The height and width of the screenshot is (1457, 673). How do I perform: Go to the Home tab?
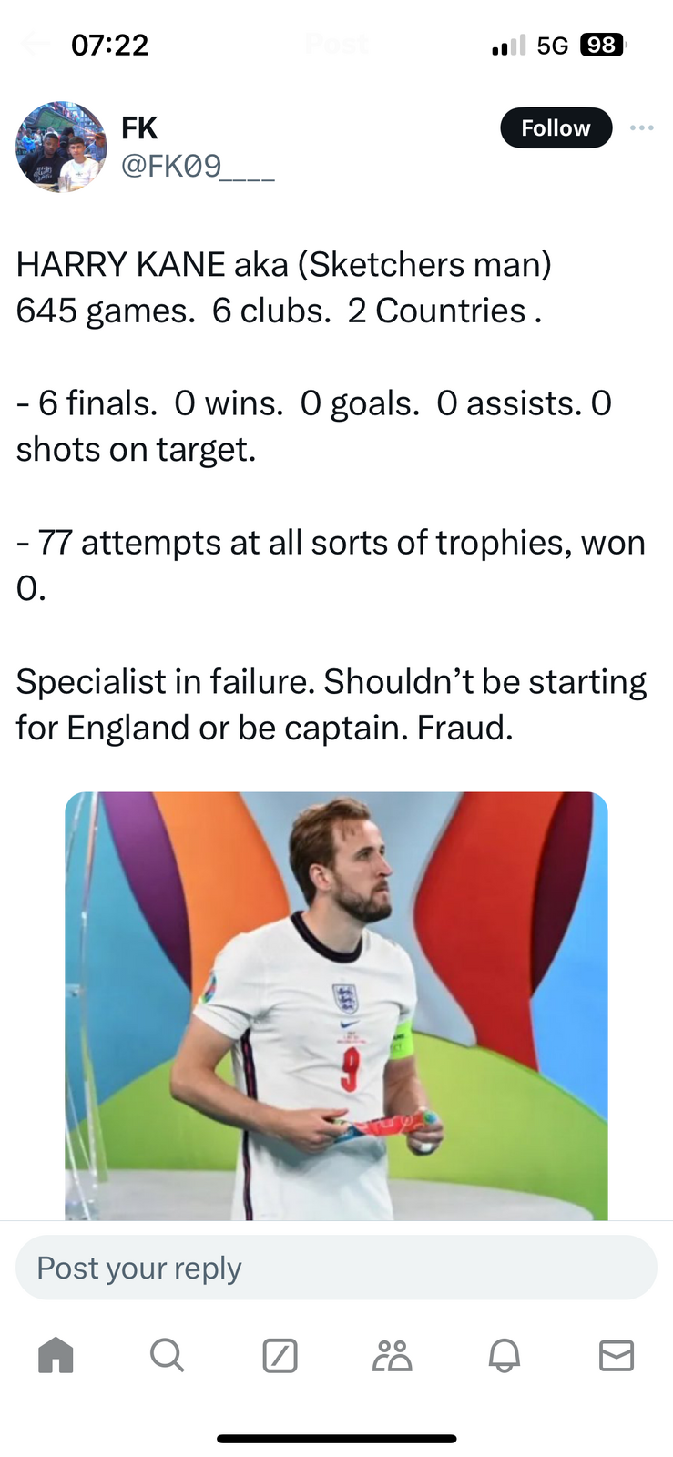(x=56, y=1355)
